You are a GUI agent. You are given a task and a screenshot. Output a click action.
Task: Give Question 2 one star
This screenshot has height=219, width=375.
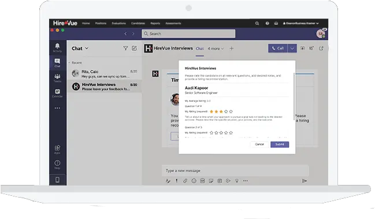point(211,133)
